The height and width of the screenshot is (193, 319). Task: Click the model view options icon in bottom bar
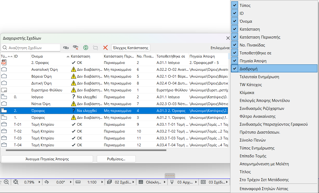pyautogui.click(x=203, y=182)
